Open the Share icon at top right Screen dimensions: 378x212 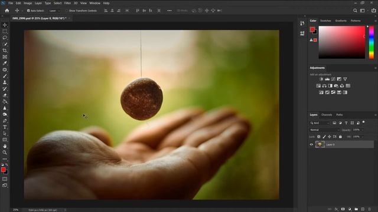[373, 11]
